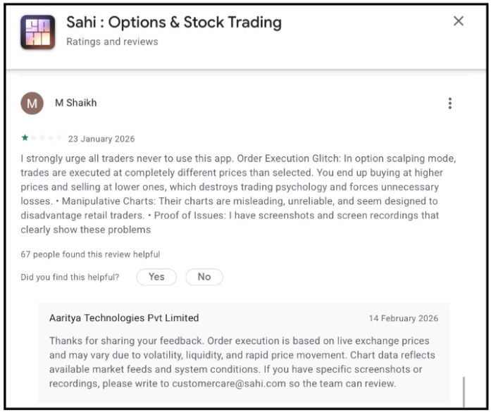Click the developer reply date 14 February 2026
This screenshot has width=491, height=412.
click(x=403, y=318)
